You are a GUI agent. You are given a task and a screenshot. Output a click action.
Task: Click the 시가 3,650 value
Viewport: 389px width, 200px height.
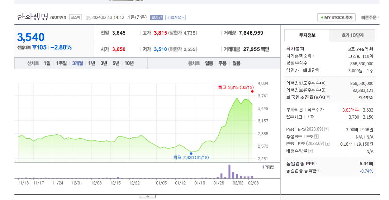pos(119,49)
